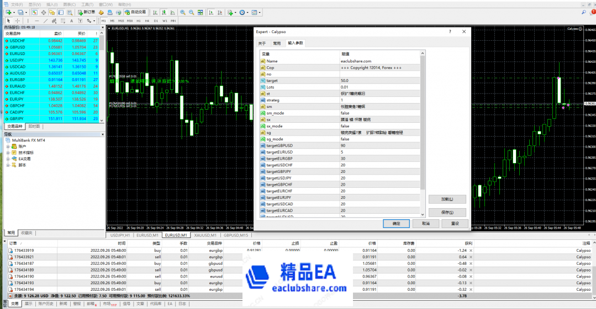Toggle Chart Shift button
The width and height of the screenshot is (596, 309).
pyautogui.click(x=220, y=13)
